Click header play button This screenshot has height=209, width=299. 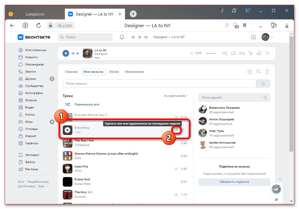tap(140, 37)
